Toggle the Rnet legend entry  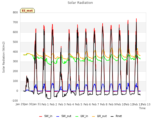point(116,116)
